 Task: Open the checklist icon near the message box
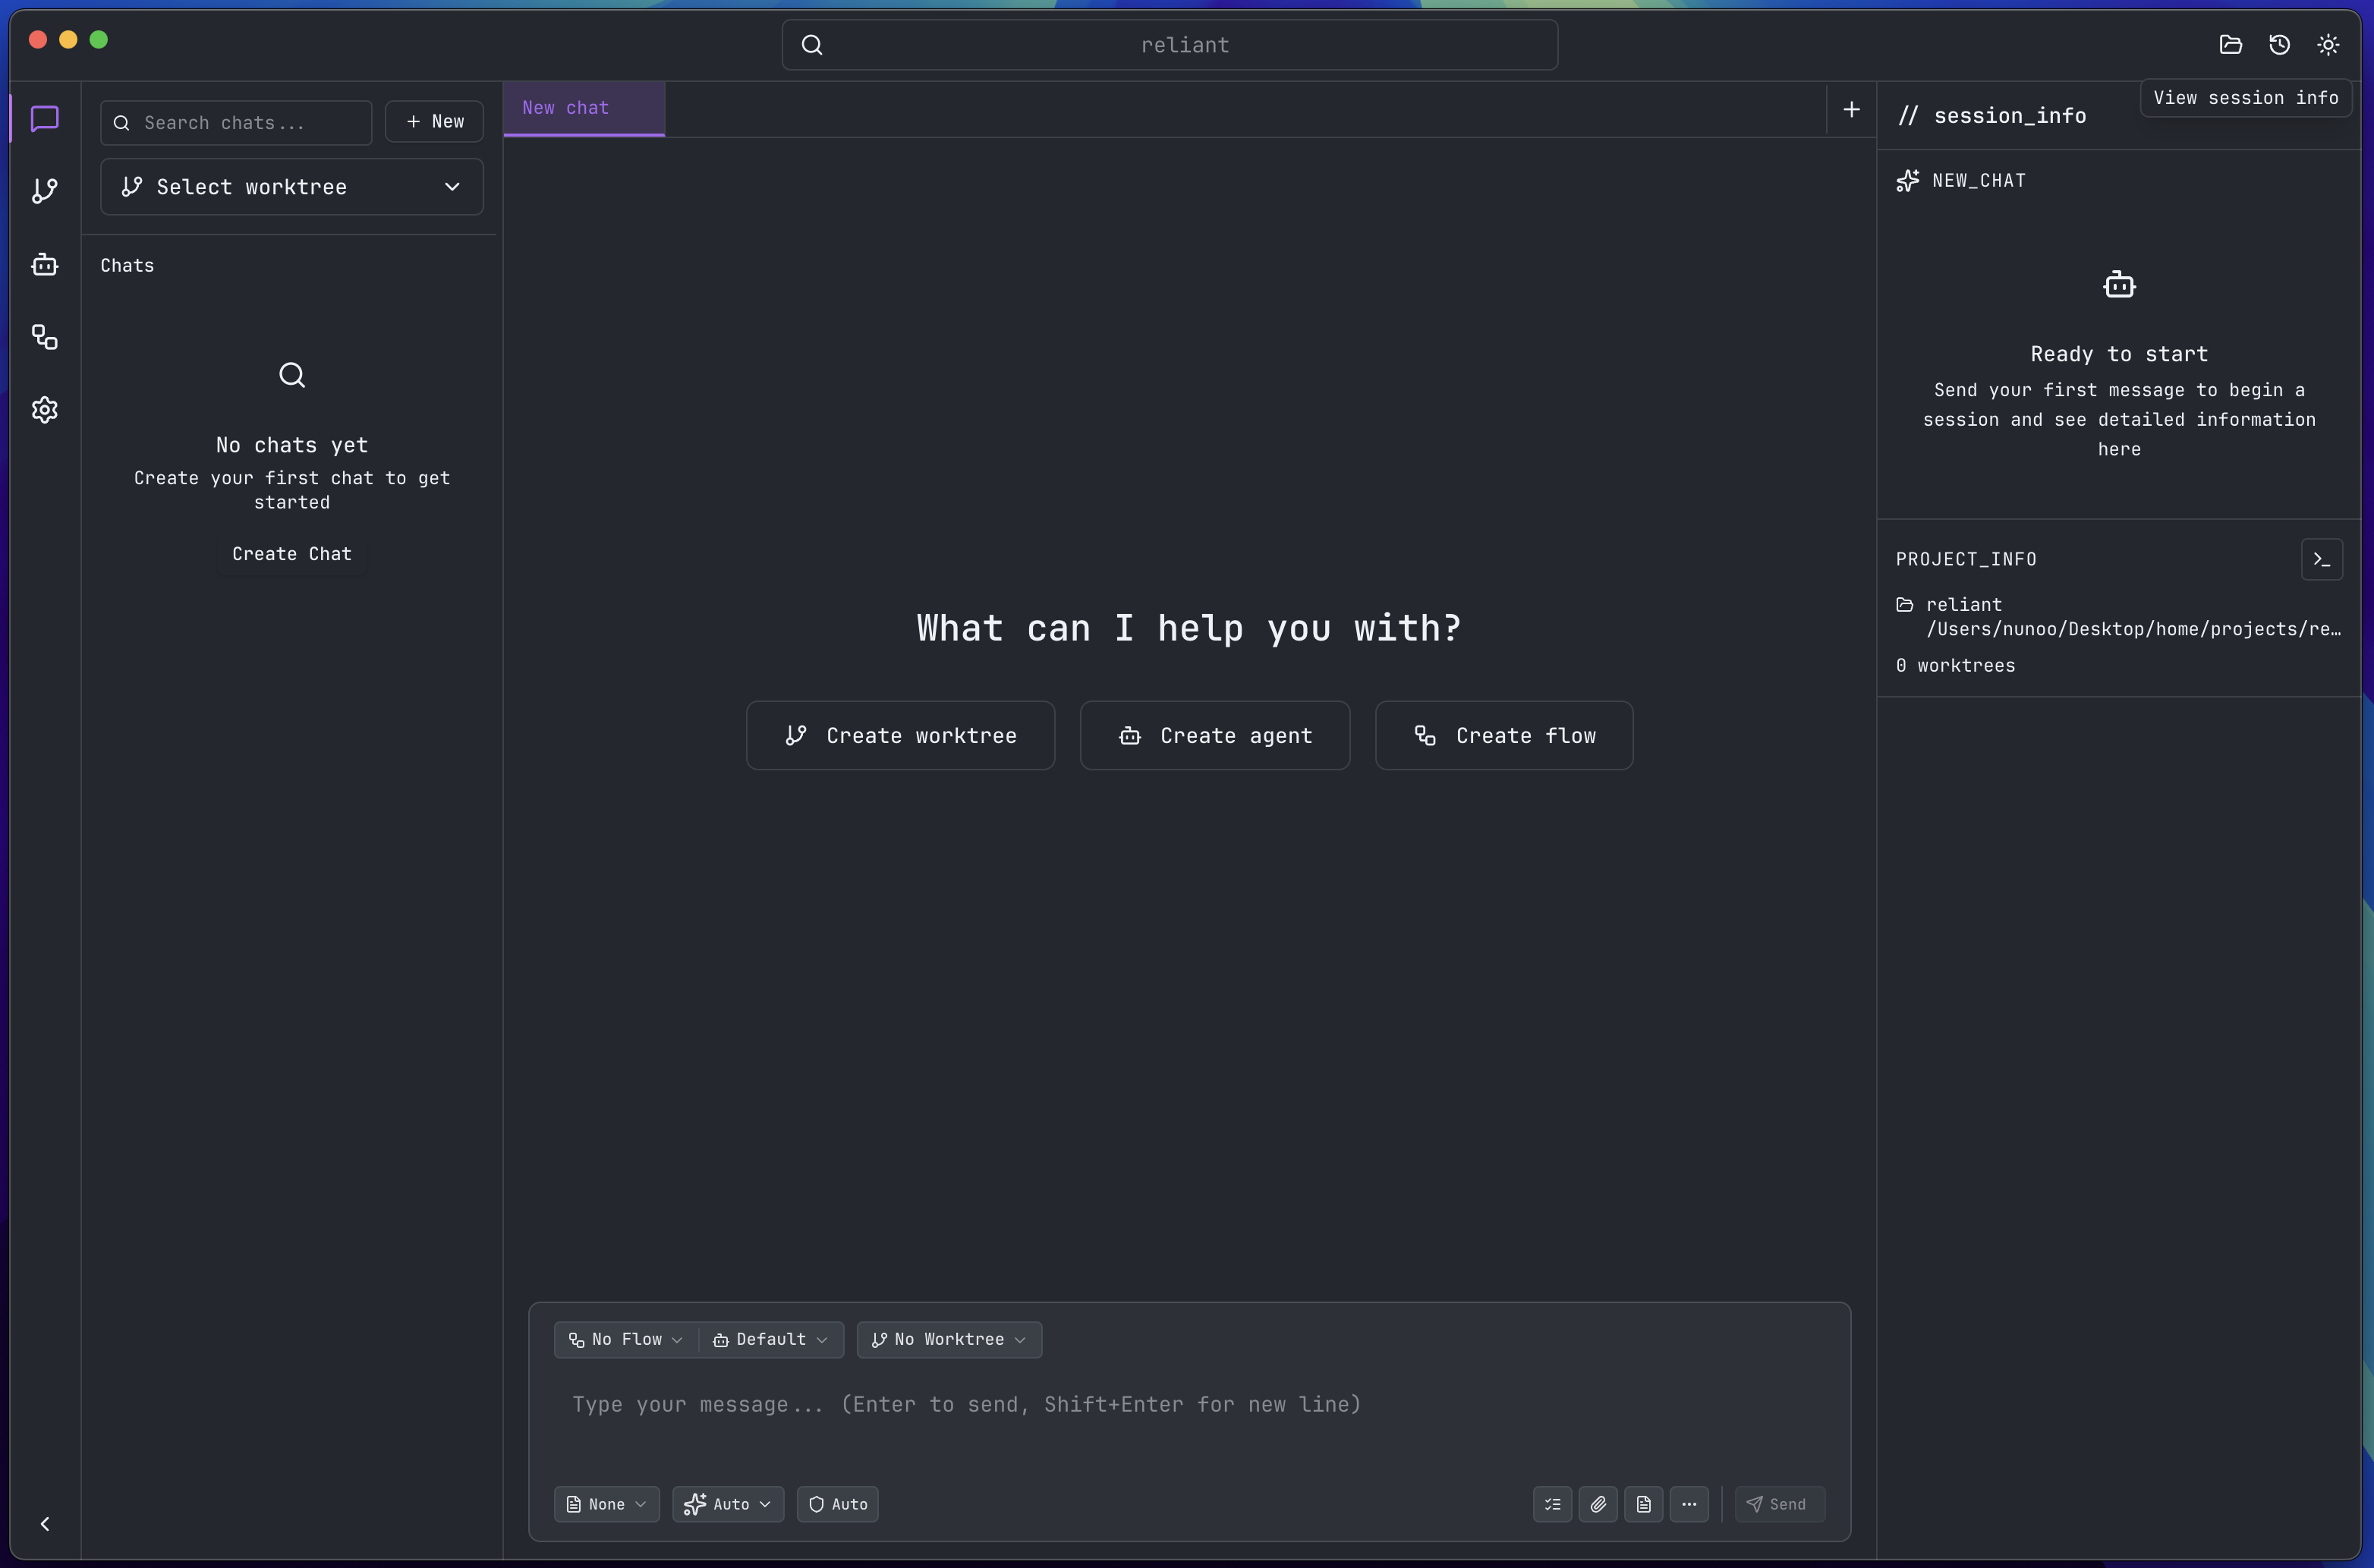[1551, 1504]
